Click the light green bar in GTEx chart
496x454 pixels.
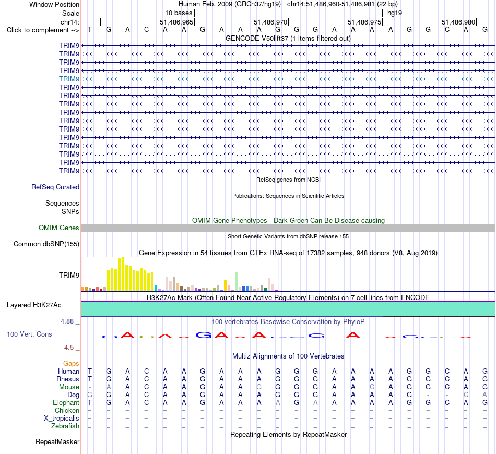point(237,281)
